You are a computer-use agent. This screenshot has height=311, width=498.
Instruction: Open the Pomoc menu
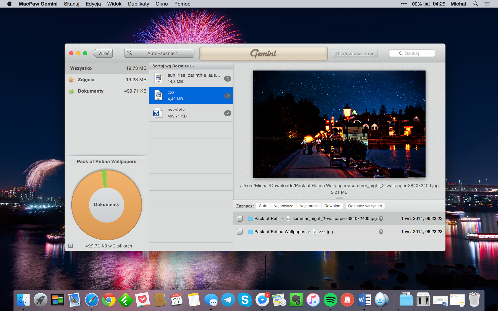[x=182, y=4]
